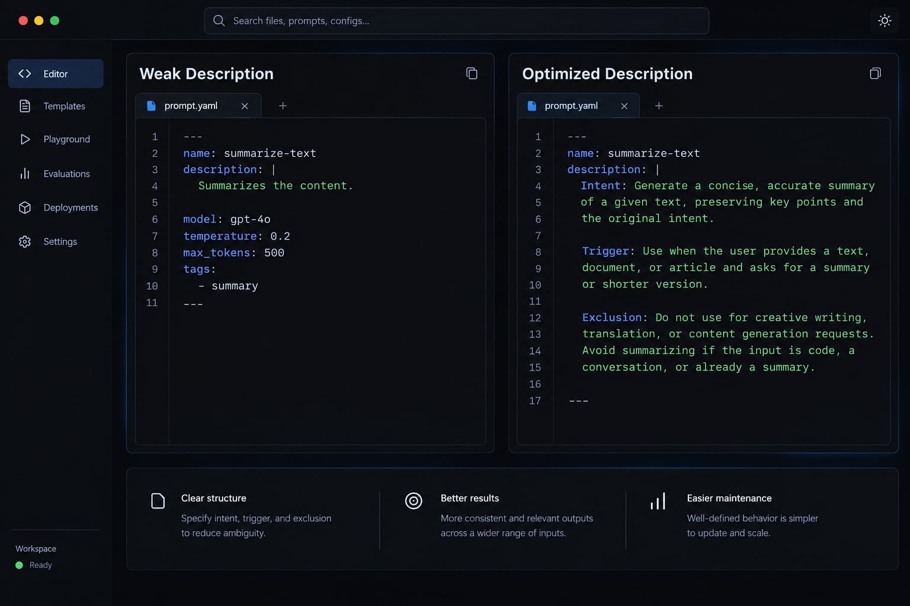Image resolution: width=910 pixels, height=606 pixels.
Task: Click the green Ready status indicator
Action: point(19,565)
